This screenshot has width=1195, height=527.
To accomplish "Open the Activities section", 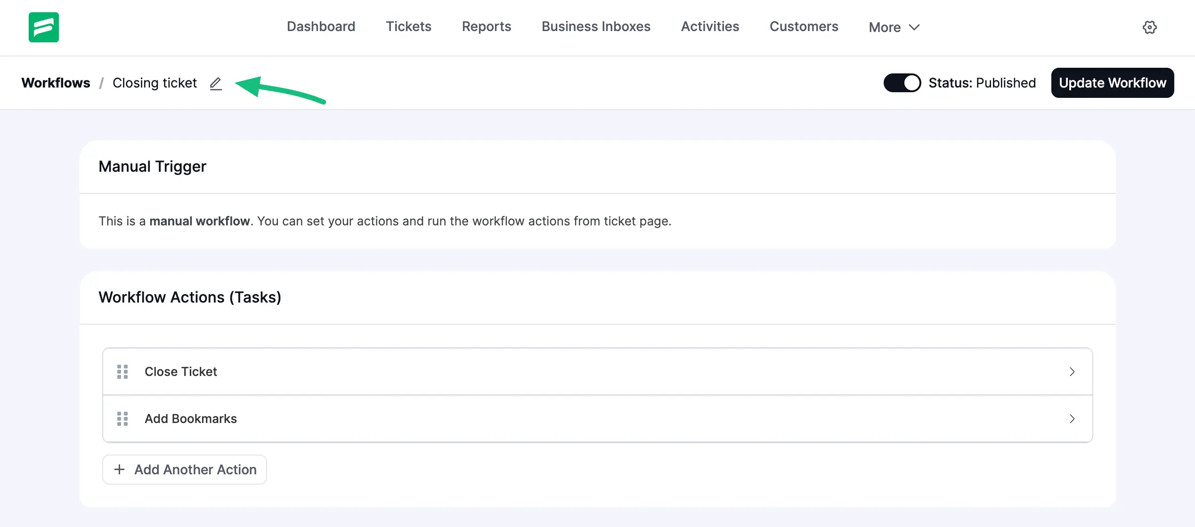I will 709,27.
